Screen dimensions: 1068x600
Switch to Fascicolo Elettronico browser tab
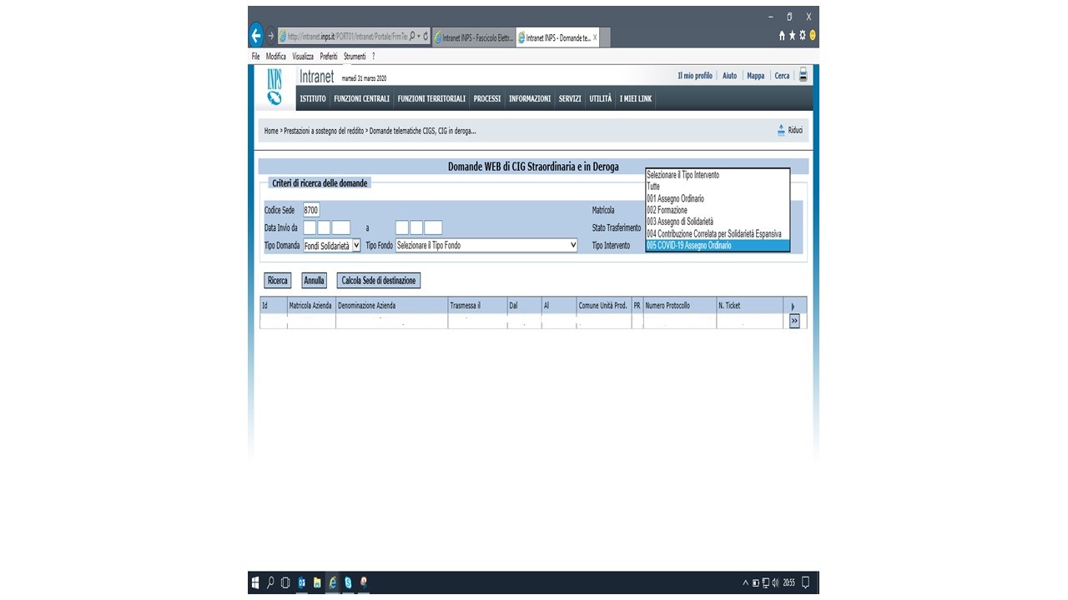[473, 37]
